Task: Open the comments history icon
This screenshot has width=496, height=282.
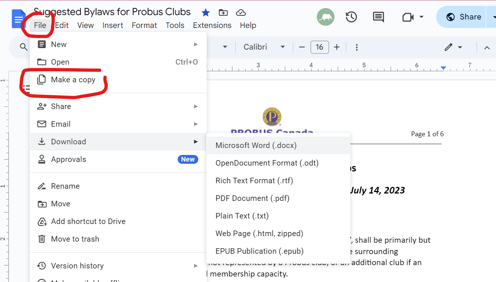Action: [378, 17]
